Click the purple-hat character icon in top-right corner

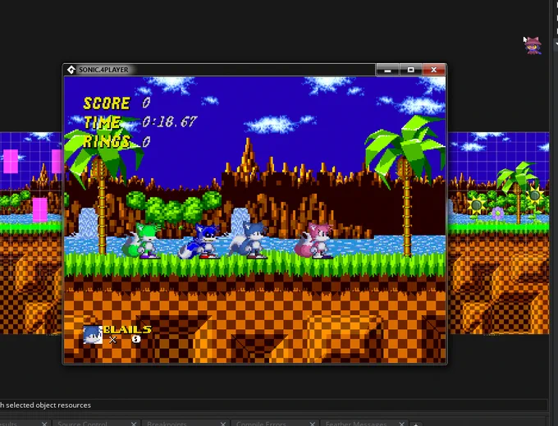(x=533, y=45)
